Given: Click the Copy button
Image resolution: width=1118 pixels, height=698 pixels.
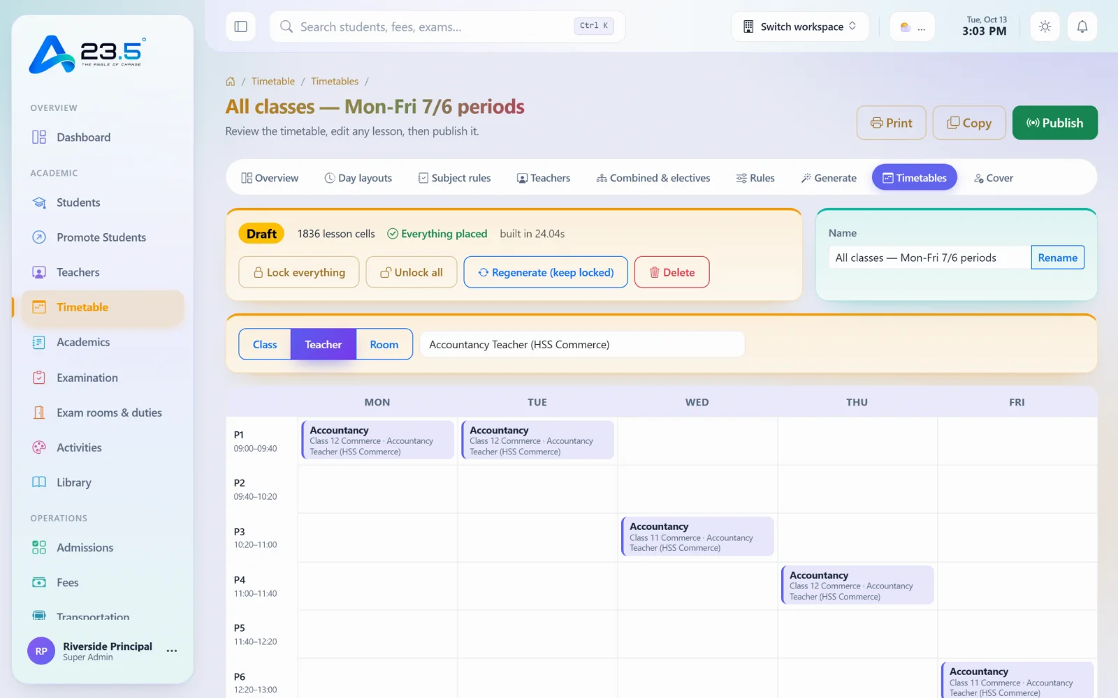Looking at the screenshot, I should pos(969,123).
